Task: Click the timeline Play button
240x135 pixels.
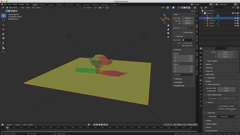Action: coord(102,124)
